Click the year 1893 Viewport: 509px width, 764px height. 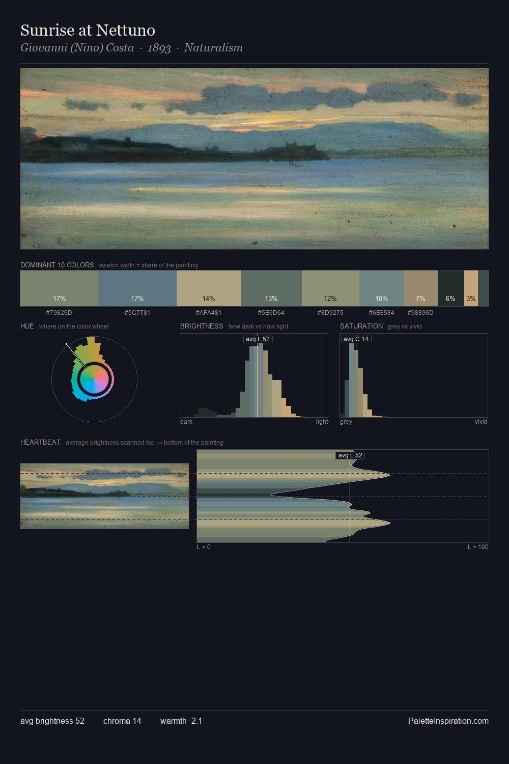[159, 48]
